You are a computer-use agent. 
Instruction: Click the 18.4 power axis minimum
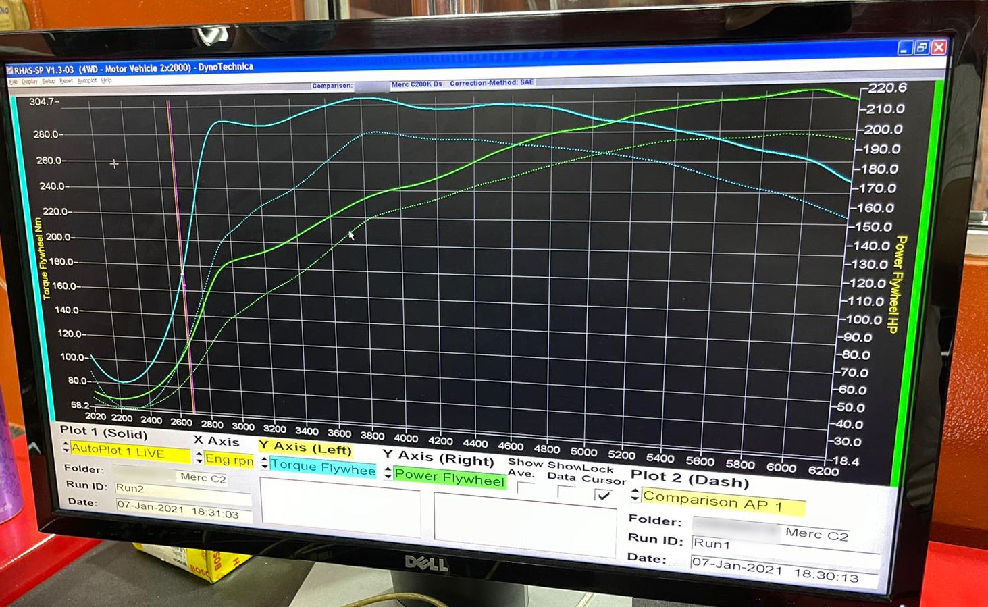coord(846,461)
